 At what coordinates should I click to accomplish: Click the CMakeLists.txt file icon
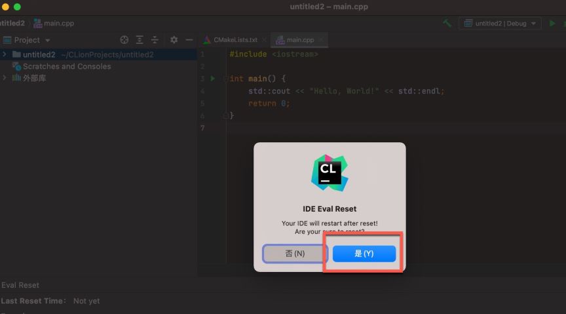point(207,40)
